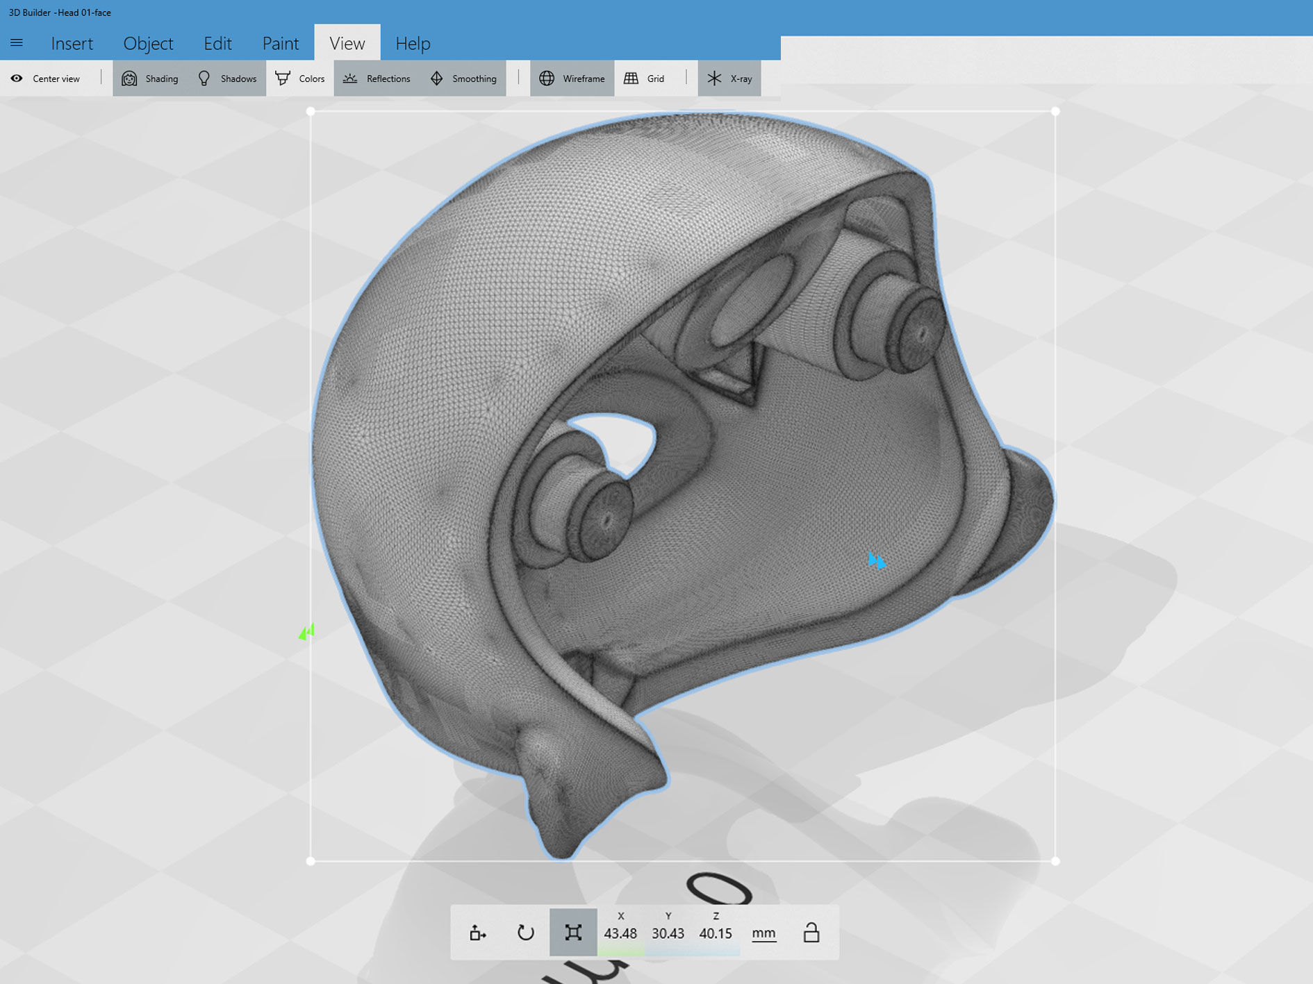Click the Center view eye icon

point(17,78)
